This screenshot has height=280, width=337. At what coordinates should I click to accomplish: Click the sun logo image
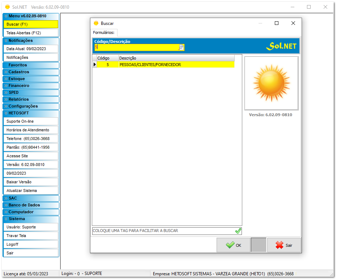click(271, 83)
